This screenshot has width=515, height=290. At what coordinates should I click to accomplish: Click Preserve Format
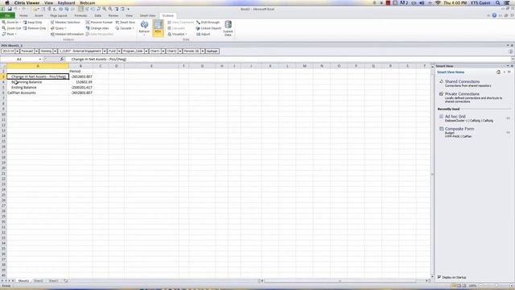pyautogui.click(x=99, y=23)
